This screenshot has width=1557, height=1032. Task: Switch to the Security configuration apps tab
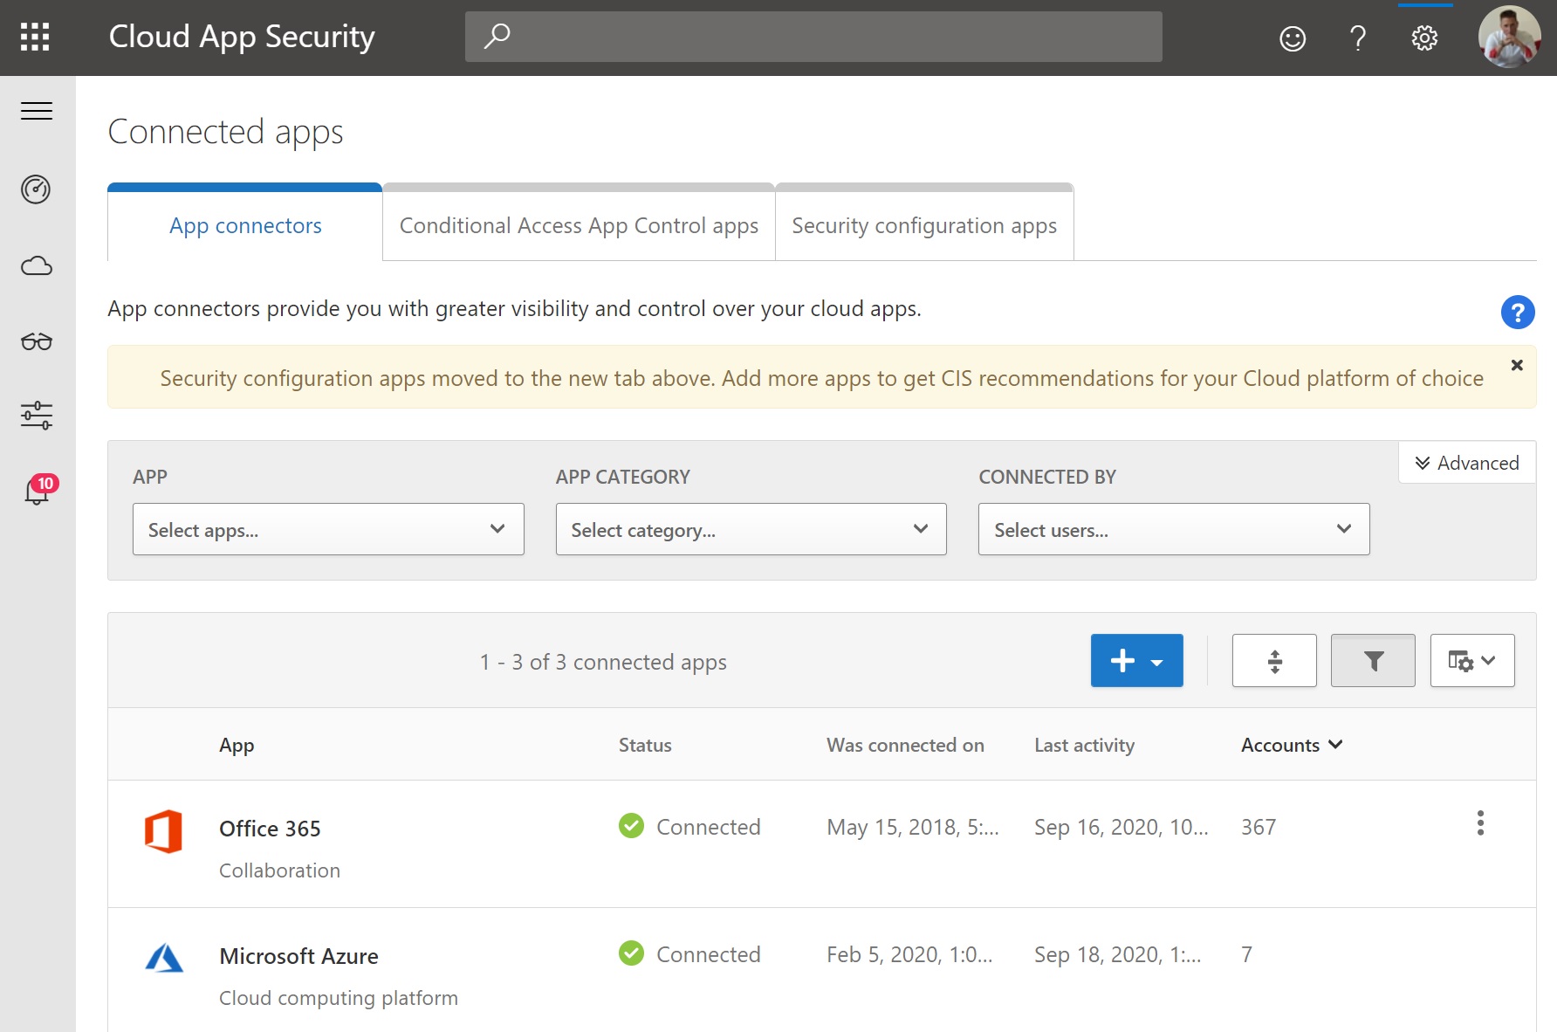923,225
